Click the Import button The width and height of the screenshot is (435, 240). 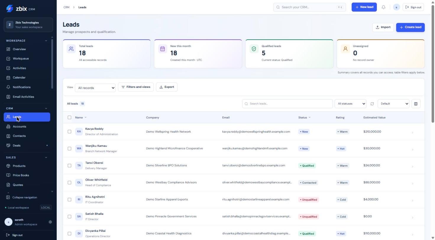(x=383, y=27)
